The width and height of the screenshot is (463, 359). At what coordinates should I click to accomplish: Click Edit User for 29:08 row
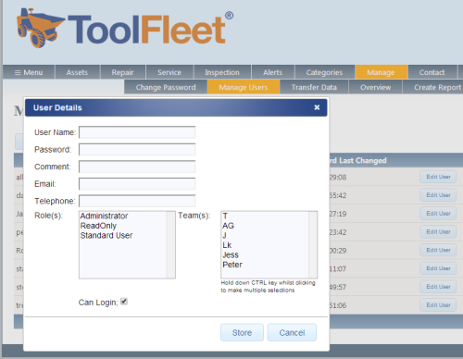[x=438, y=177]
